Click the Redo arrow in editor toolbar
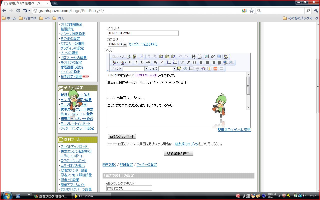Image resolution: width=320 pixels, height=200 pixels. click(x=186, y=57)
